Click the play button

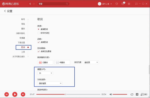[15, 94]
